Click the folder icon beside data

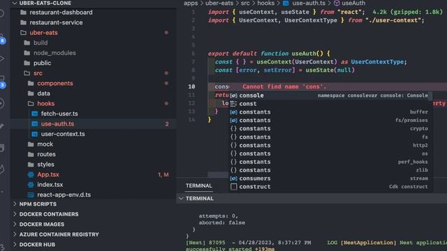pos(31,93)
